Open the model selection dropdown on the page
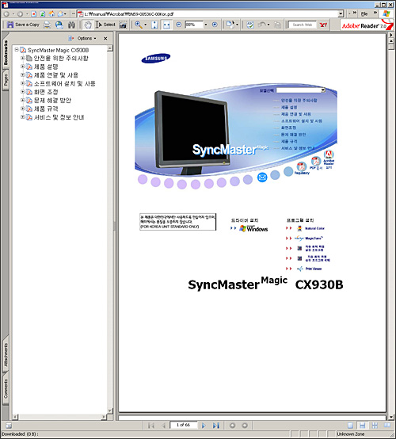 (x=323, y=90)
